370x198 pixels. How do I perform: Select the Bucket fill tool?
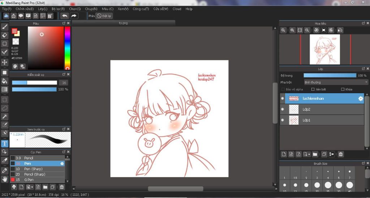coord(4,81)
